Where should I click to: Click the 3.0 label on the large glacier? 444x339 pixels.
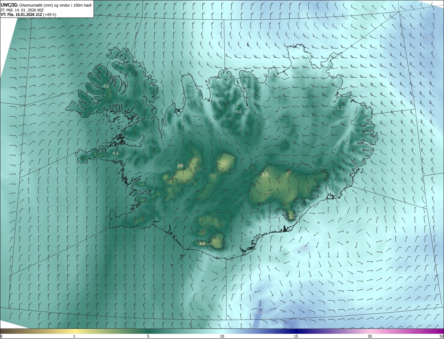tap(265, 175)
